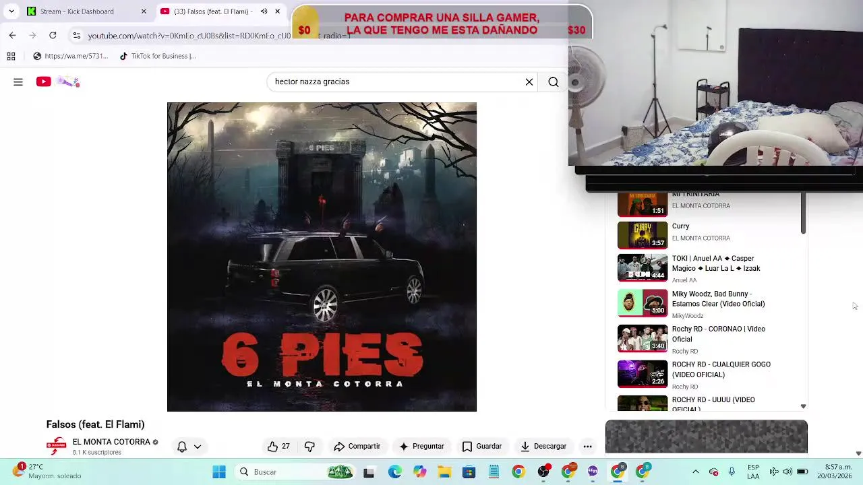Like the video with thumbs up
This screenshot has height=485, width=863.
pos(278,447)
